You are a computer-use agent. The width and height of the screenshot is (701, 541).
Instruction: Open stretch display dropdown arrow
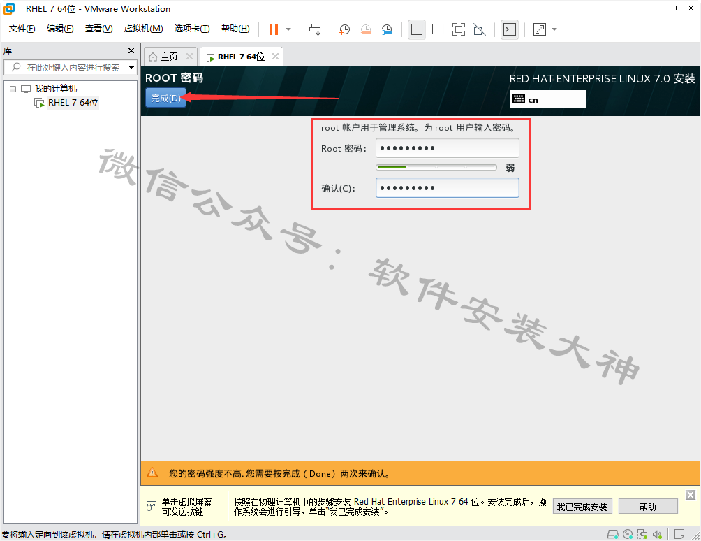554,29
